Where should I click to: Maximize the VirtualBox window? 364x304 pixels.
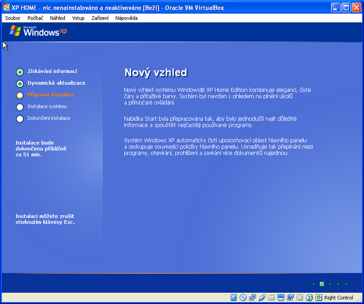pyautogui.click(x=346, y=8)
